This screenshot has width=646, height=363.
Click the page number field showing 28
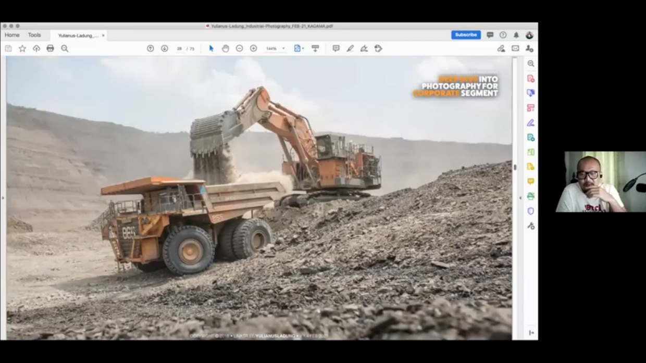179,48
